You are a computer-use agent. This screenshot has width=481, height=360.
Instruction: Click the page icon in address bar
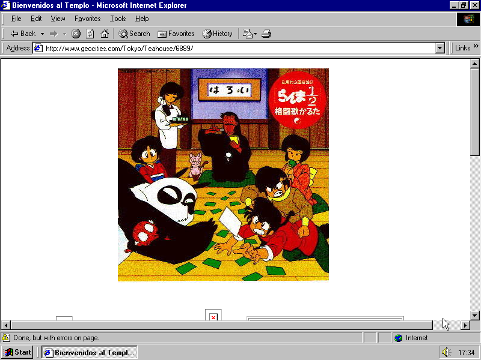[x=38, y=49]
